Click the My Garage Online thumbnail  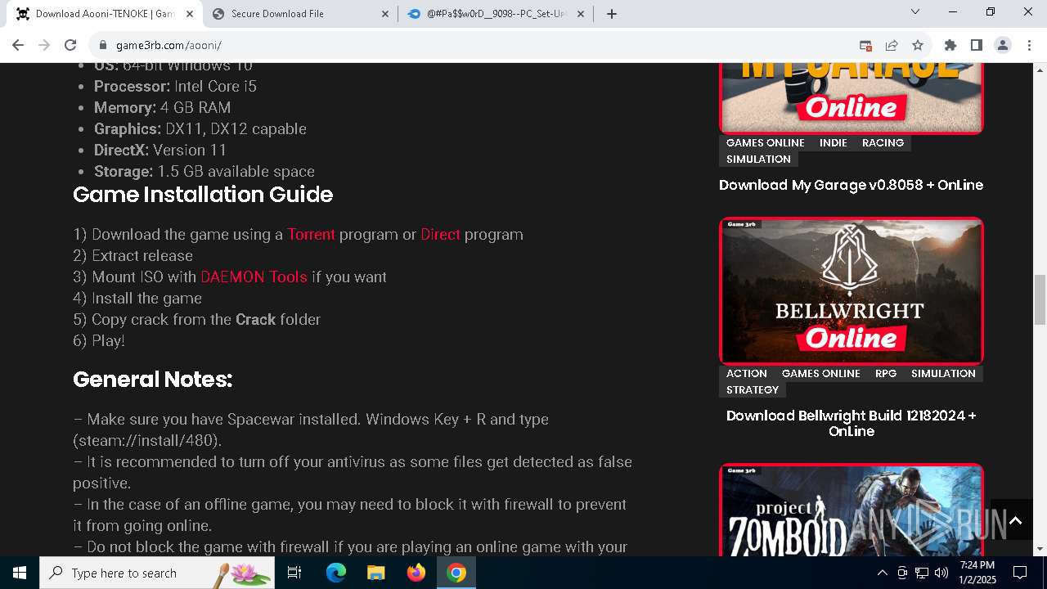pyautogui.click(x=851, y=98)
